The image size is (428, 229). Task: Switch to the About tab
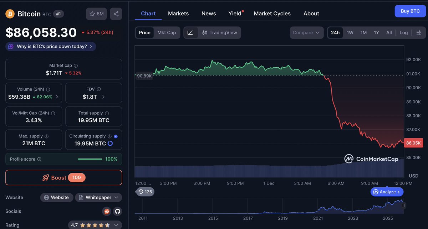[311, 14]
